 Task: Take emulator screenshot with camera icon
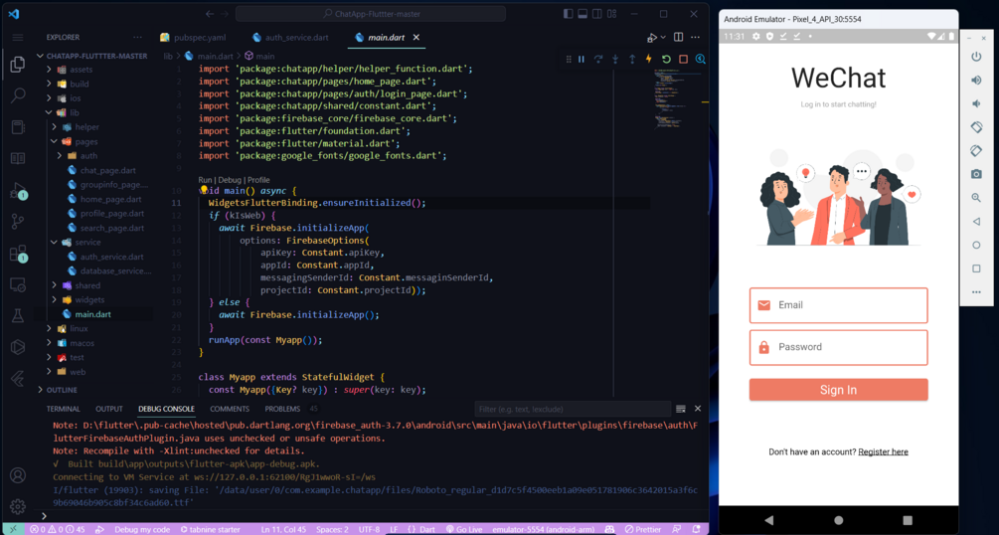(976, 174)
